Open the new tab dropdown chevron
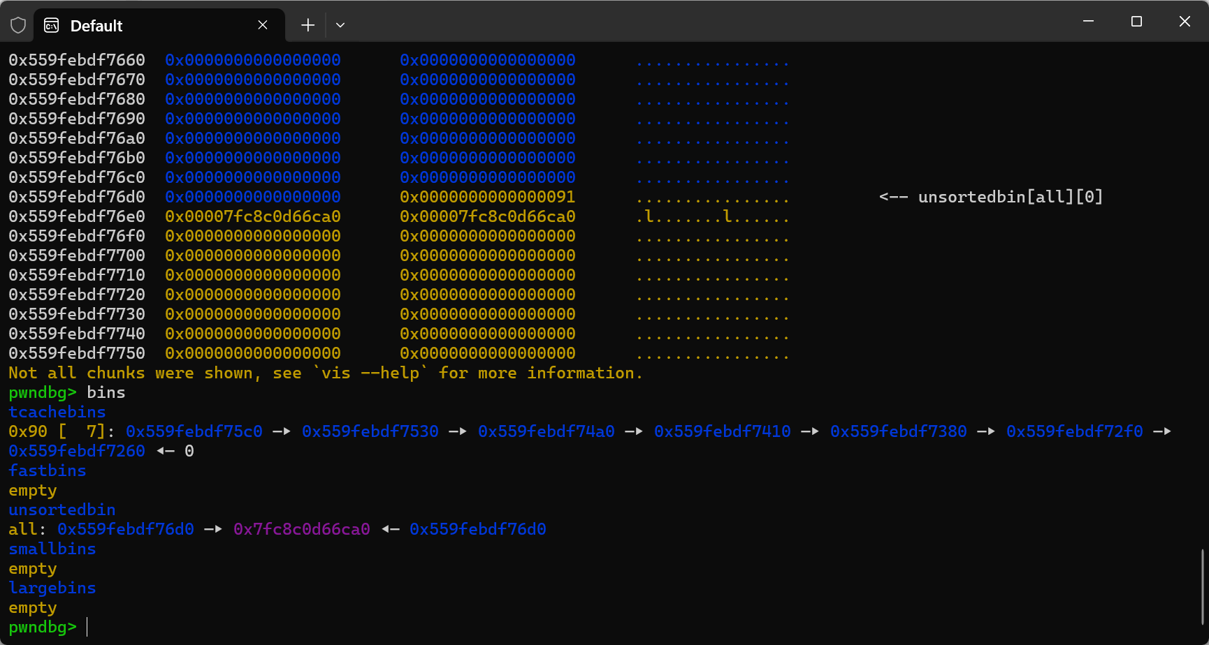Viewport: 1209px width, 645px height. click(x=340, y=25)
